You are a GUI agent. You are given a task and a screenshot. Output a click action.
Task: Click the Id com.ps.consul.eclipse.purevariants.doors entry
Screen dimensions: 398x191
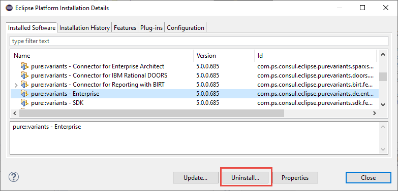[316, 75]
